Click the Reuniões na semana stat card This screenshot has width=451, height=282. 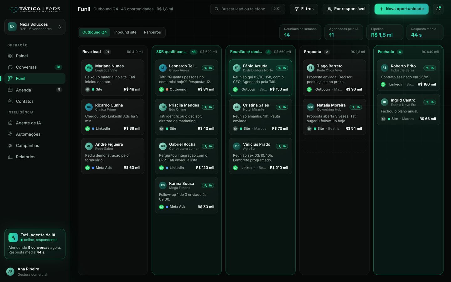(300, 32)
